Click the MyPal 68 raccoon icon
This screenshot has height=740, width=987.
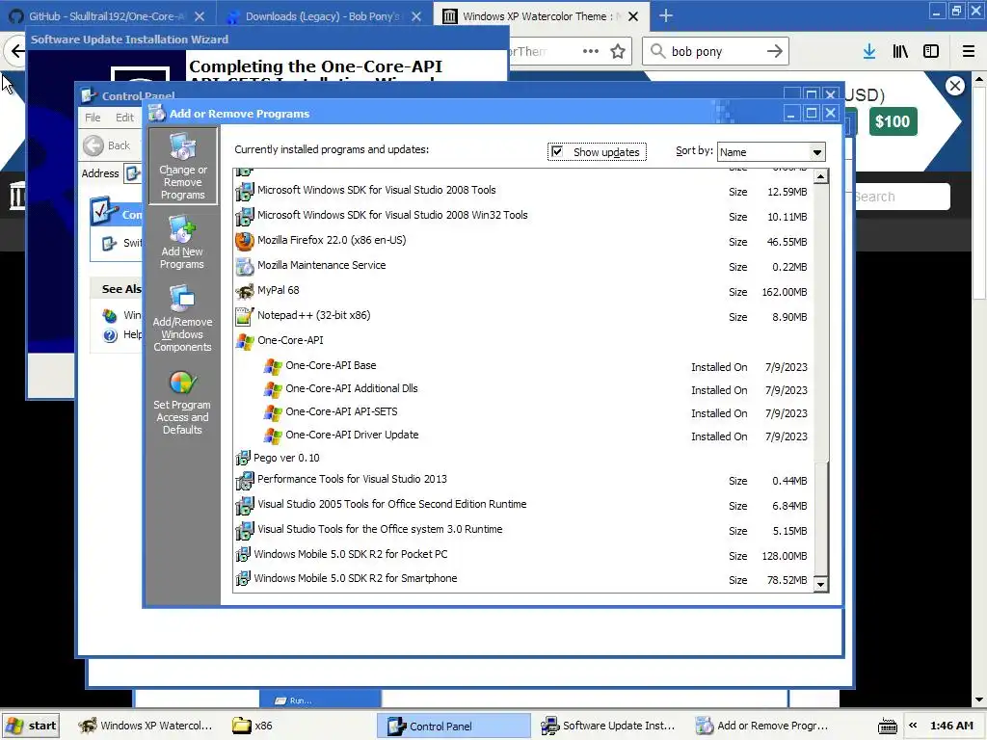[244, 291]
